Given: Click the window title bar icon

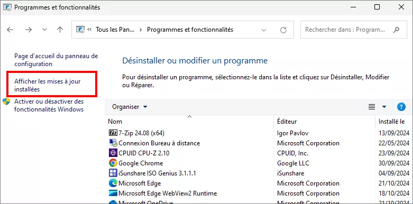Looking at the screenshot, I should 7,7.
